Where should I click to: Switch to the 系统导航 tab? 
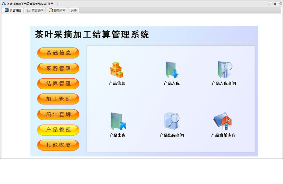point(13,11)
